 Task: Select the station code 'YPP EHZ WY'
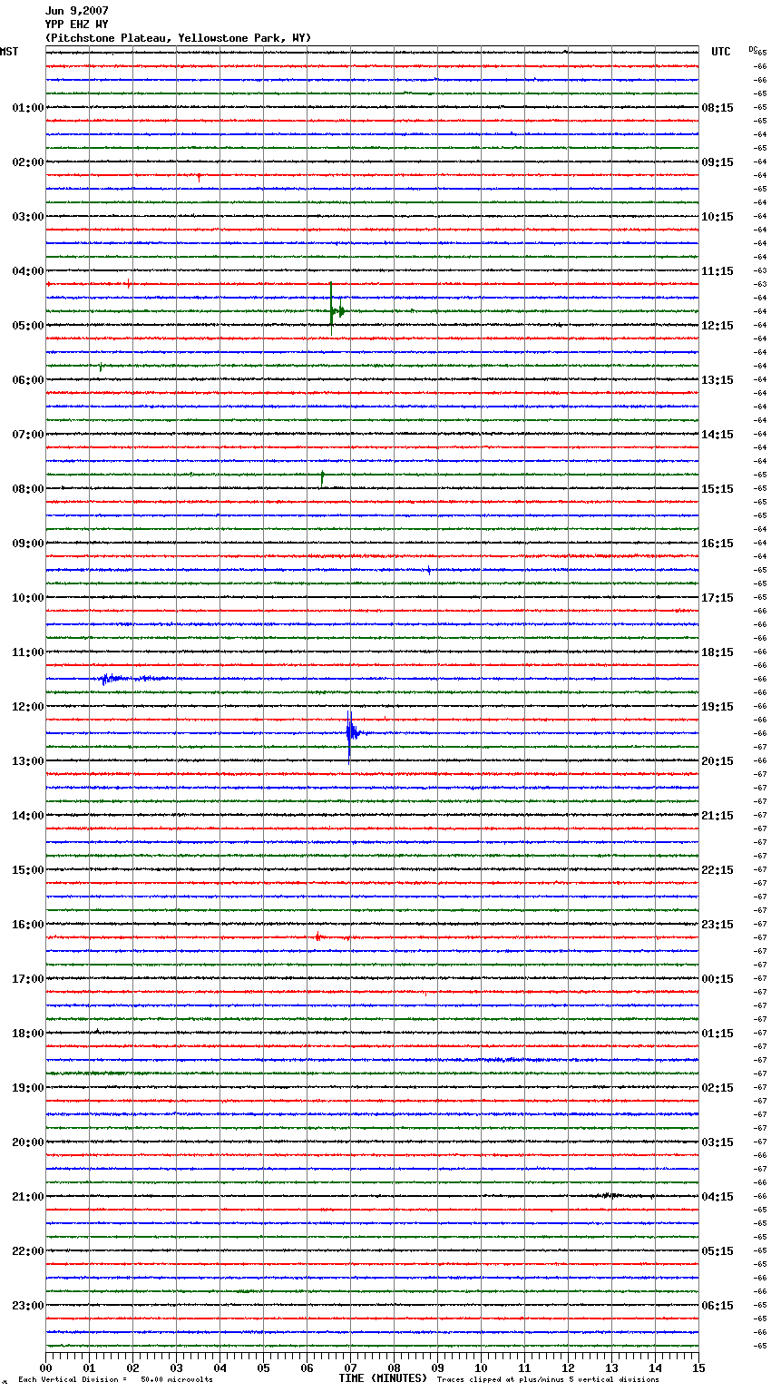click(x=76, y=25)
